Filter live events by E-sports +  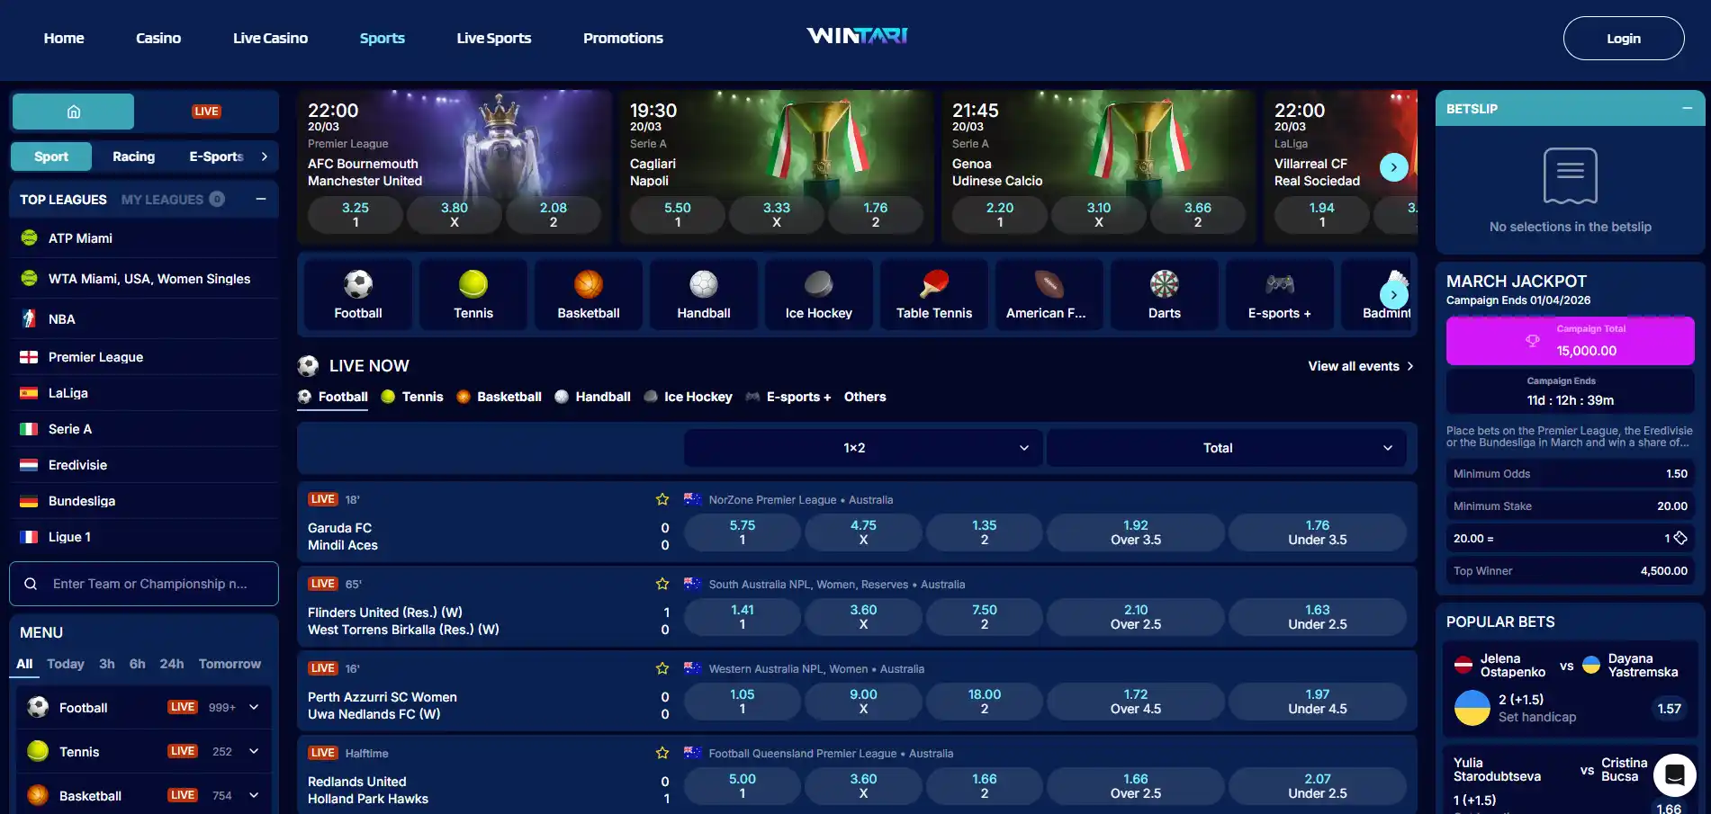tap(788, 397)
